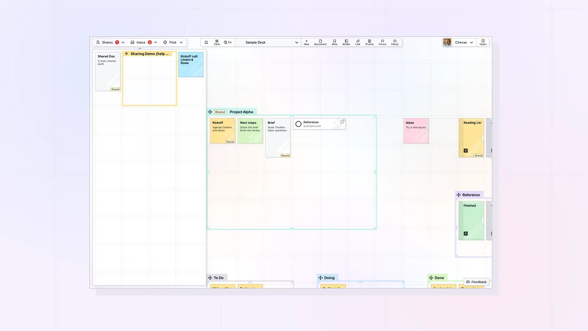The width and height of the screenshot is (588, 331).
Task: Open the green Finished binder
Action: (471, 221)
